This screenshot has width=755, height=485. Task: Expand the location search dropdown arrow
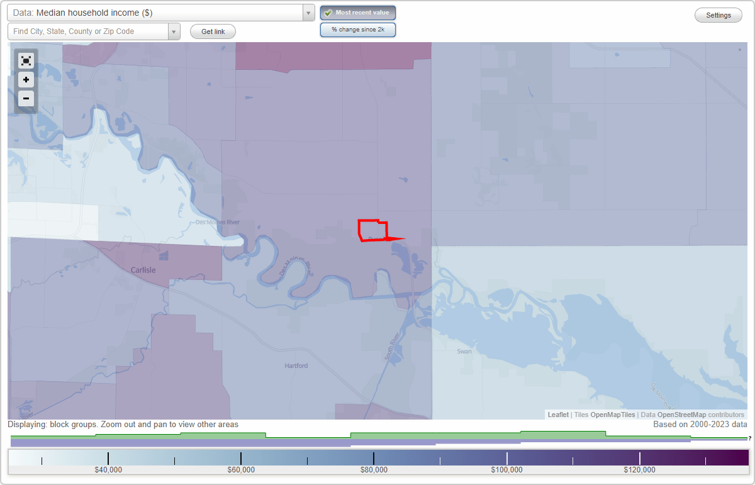[x=174, y=31]
